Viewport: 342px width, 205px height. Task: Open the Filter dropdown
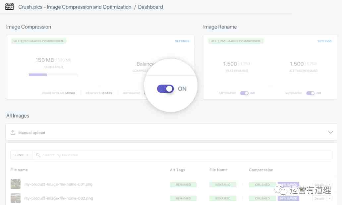pos(21,155)
